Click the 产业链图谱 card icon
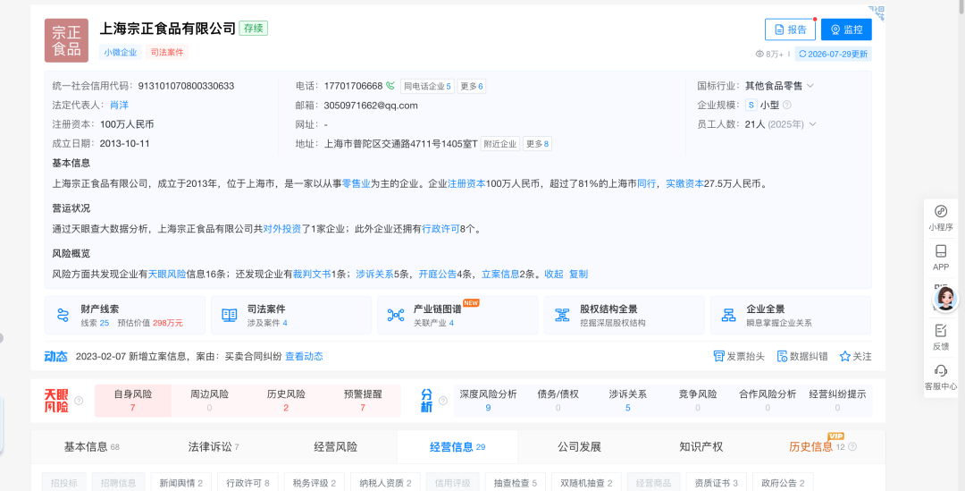 click(x=396, y=316)
